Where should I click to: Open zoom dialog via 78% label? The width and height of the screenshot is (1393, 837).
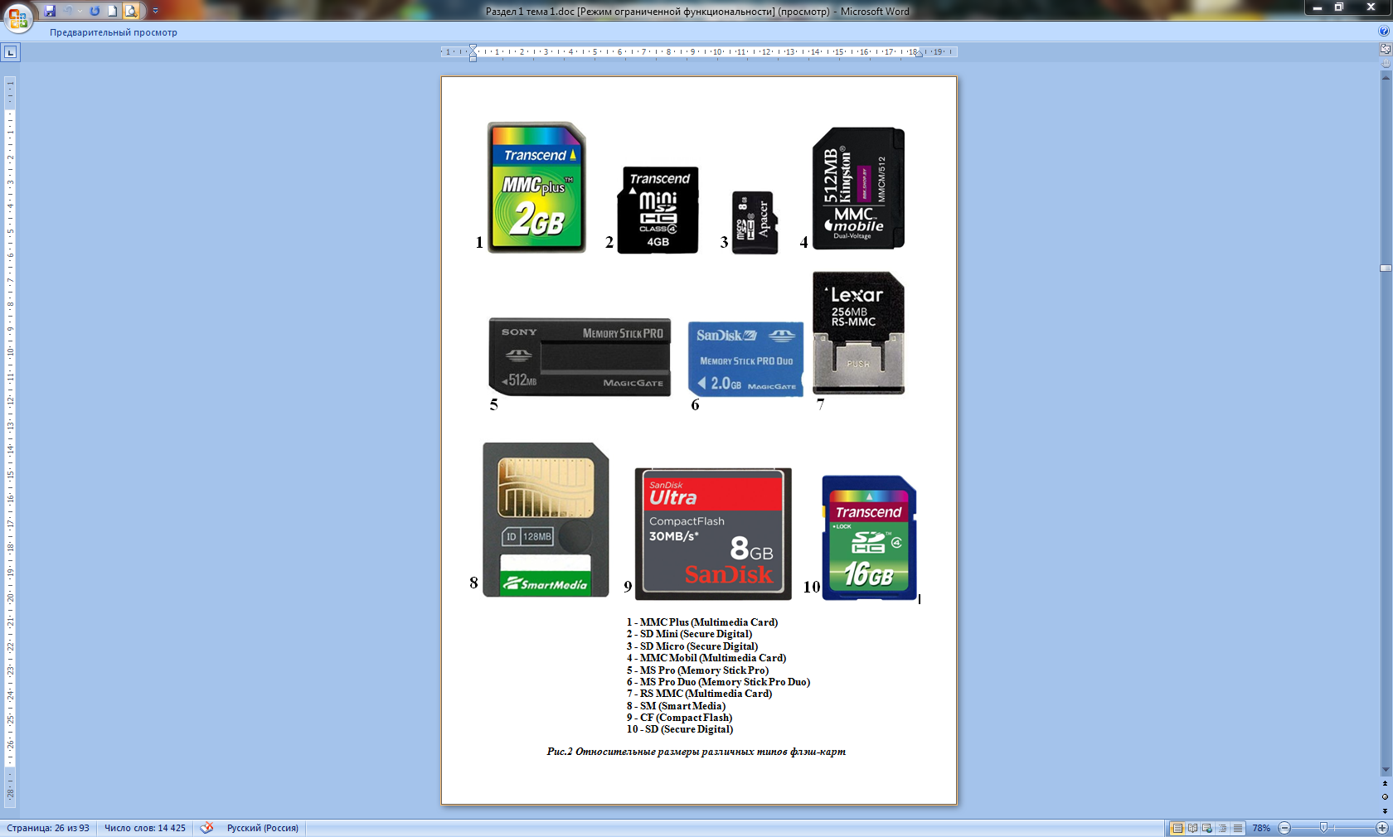pyautogui.click(x=1261, y=828)
